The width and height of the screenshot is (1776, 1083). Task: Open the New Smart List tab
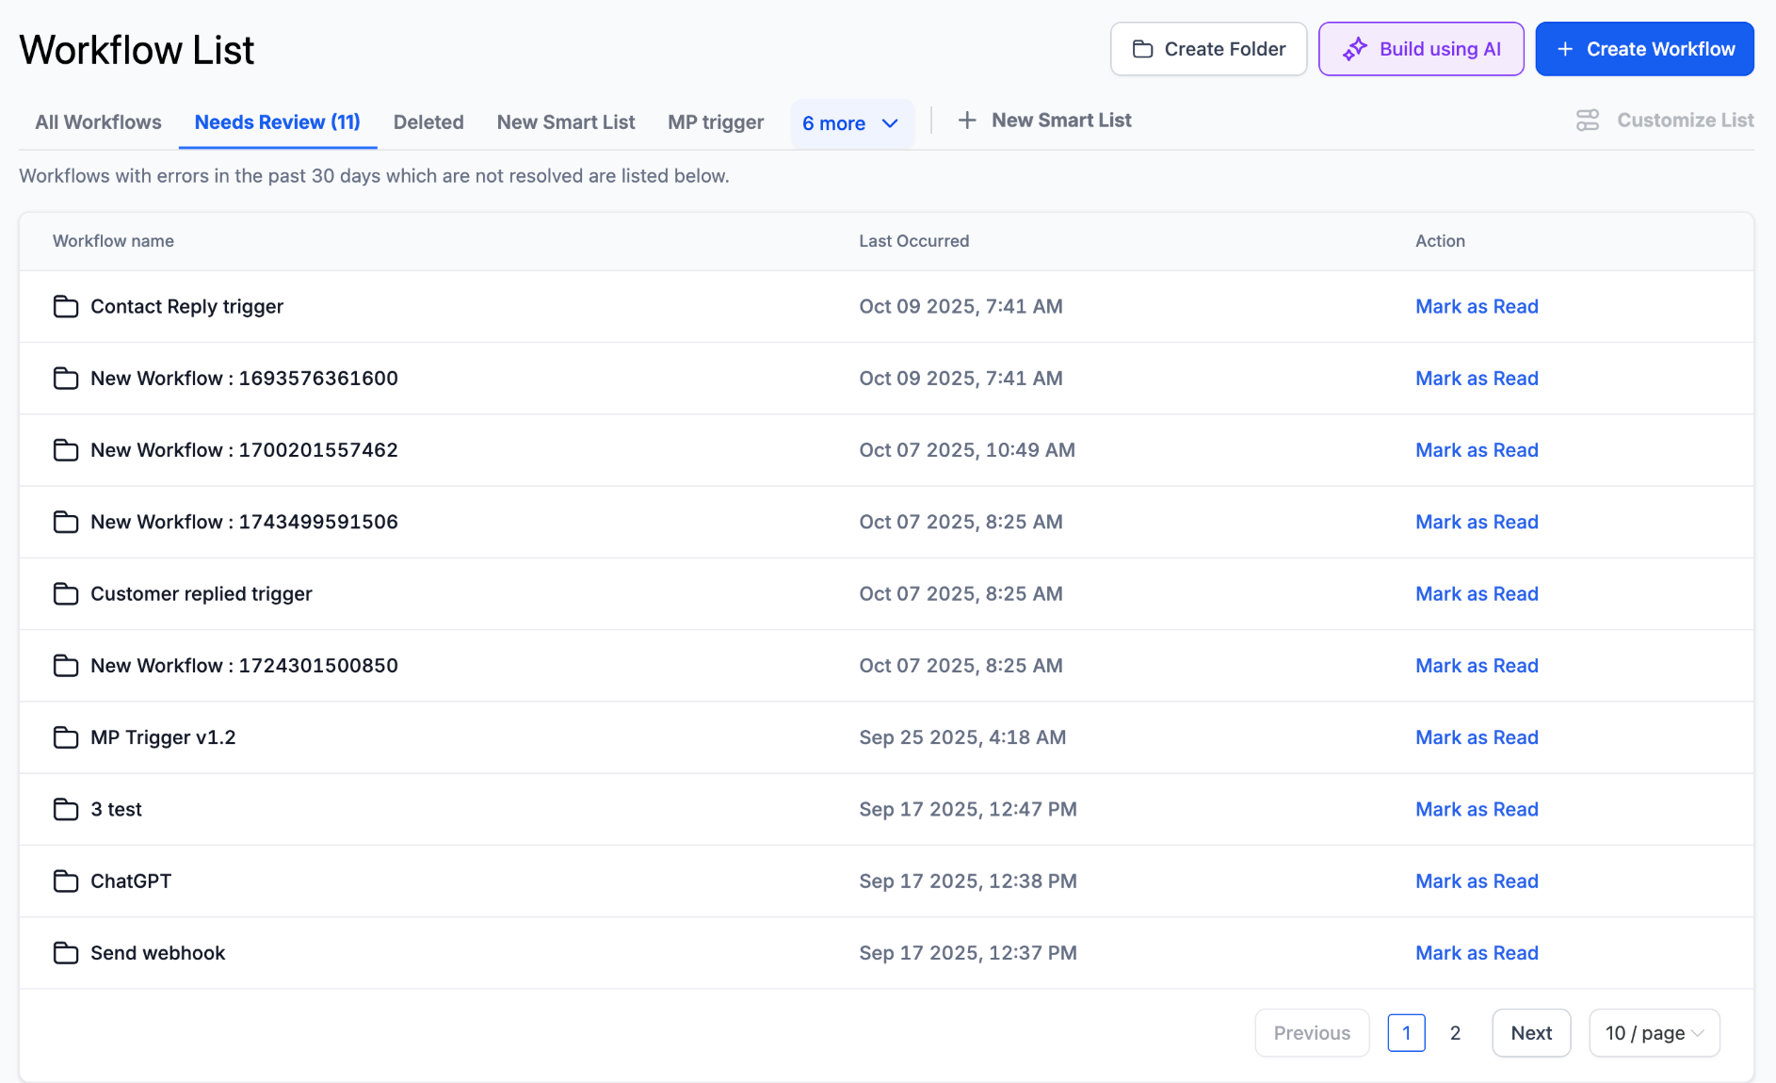(566, 122)
